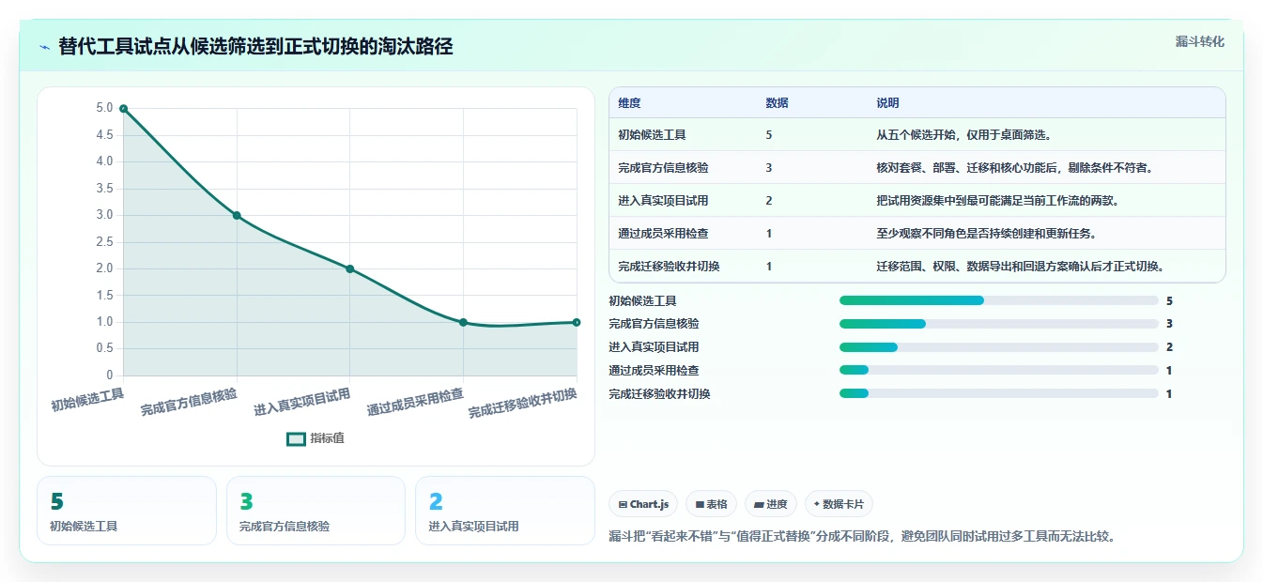Click the chart point for 进入真实项目试用
Viewport: 1263px width, 582px height.
[x=349, y=268]
